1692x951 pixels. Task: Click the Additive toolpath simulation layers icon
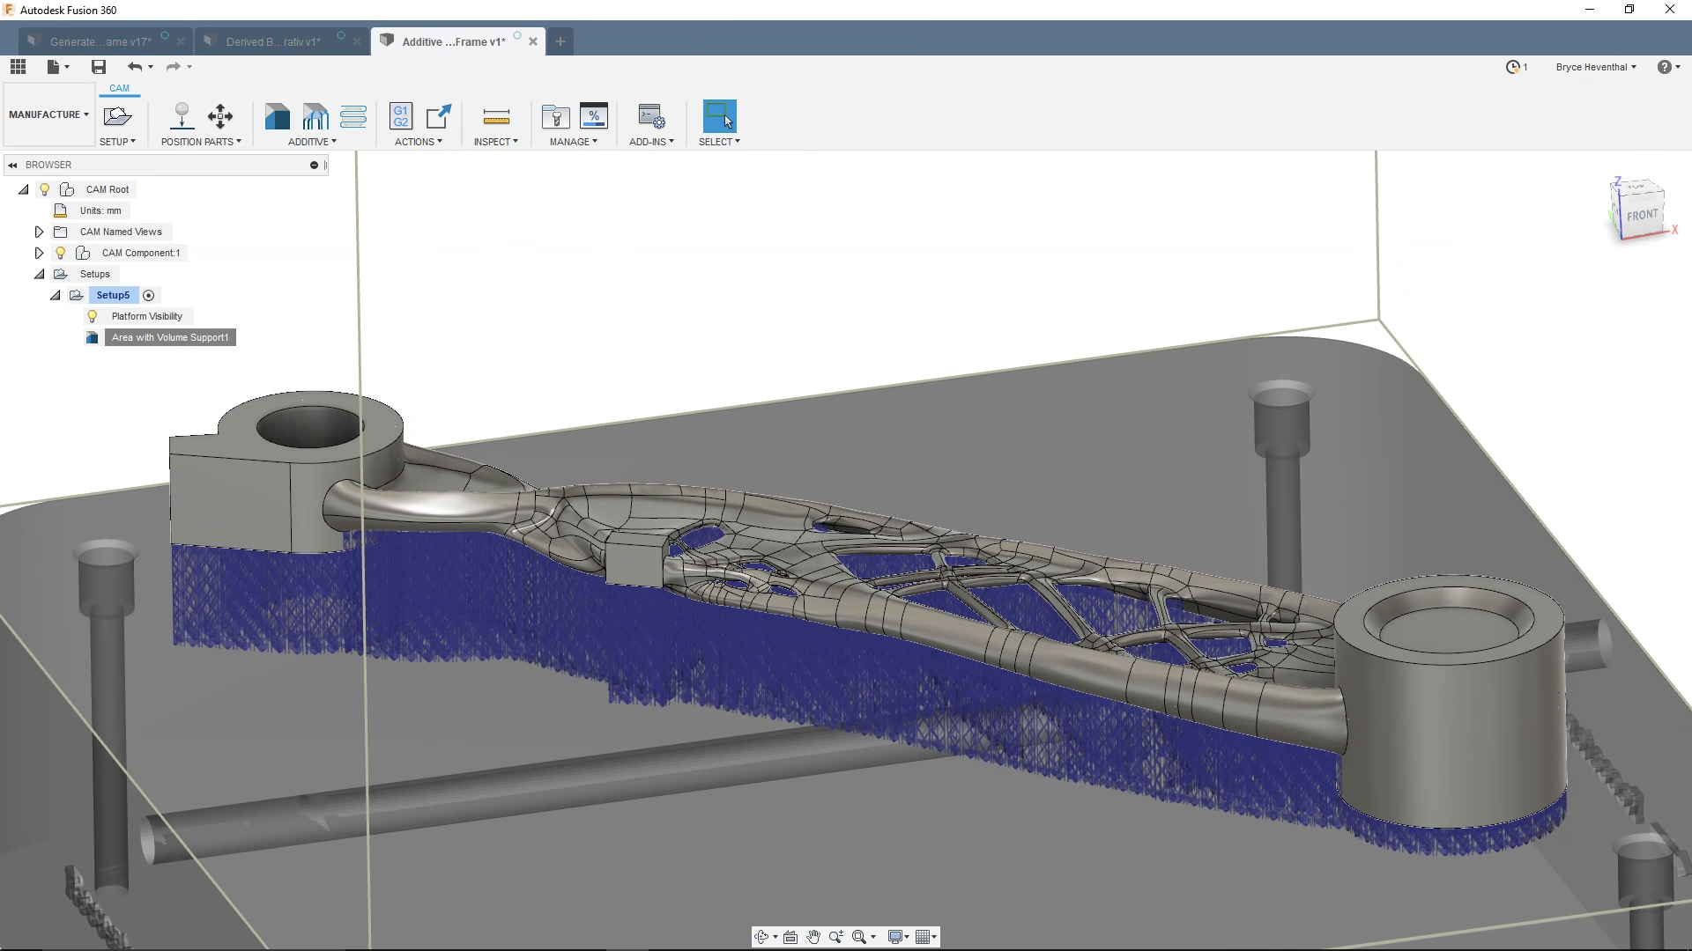[x=353, y=116]
